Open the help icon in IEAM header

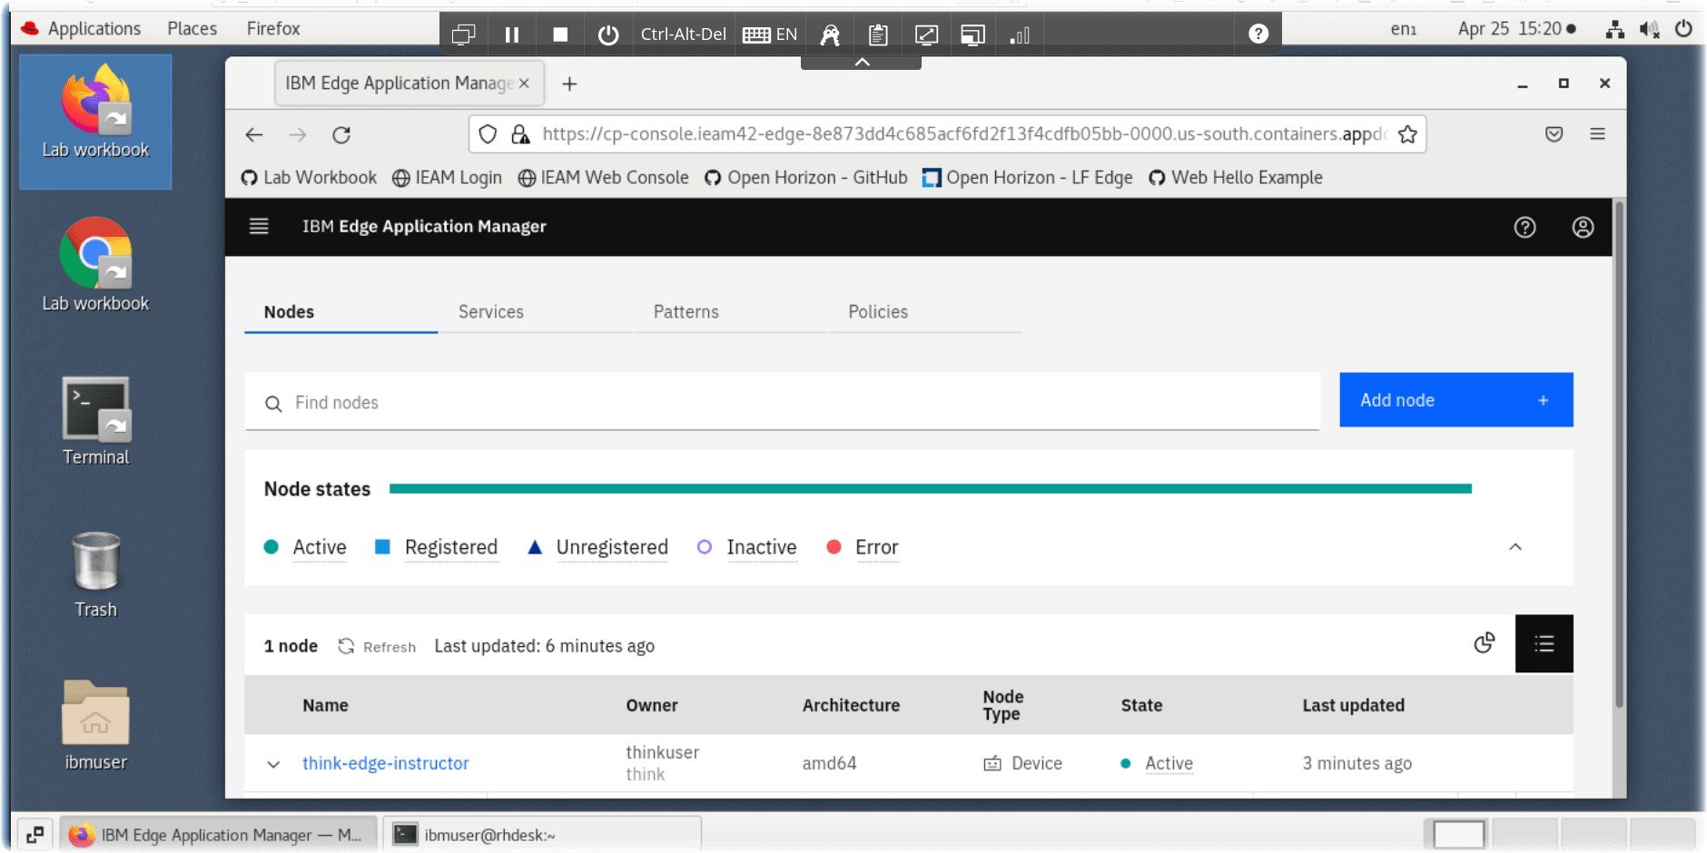(x=1524, y=227)
